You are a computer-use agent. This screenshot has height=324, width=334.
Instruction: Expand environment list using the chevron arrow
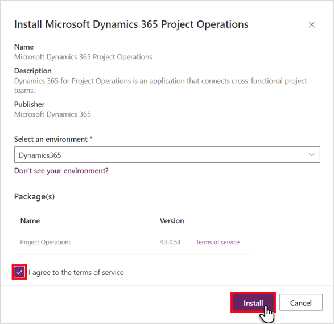click(312, 154)
